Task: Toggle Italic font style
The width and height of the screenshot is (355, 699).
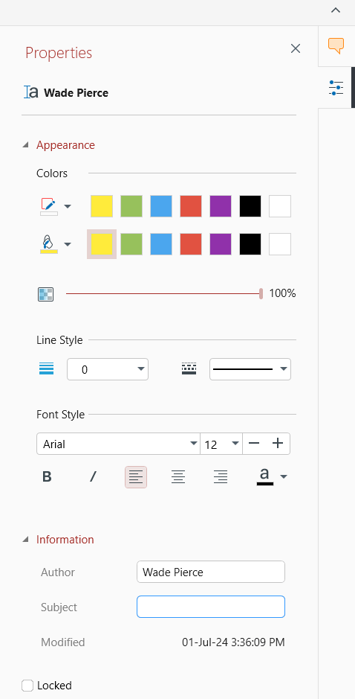Action: click(93, 477)
